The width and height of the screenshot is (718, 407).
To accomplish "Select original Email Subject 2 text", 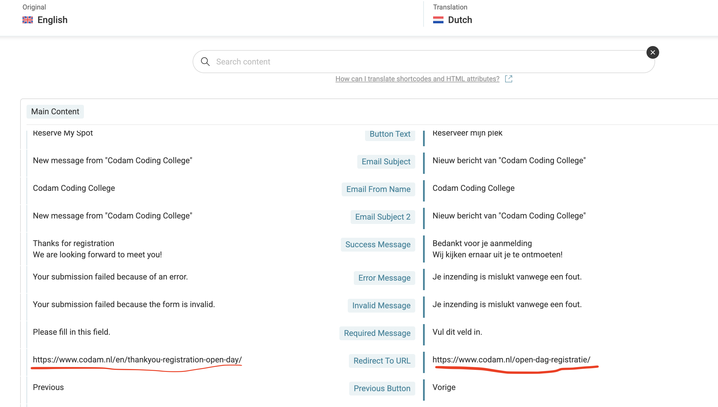I will [112, 216].
